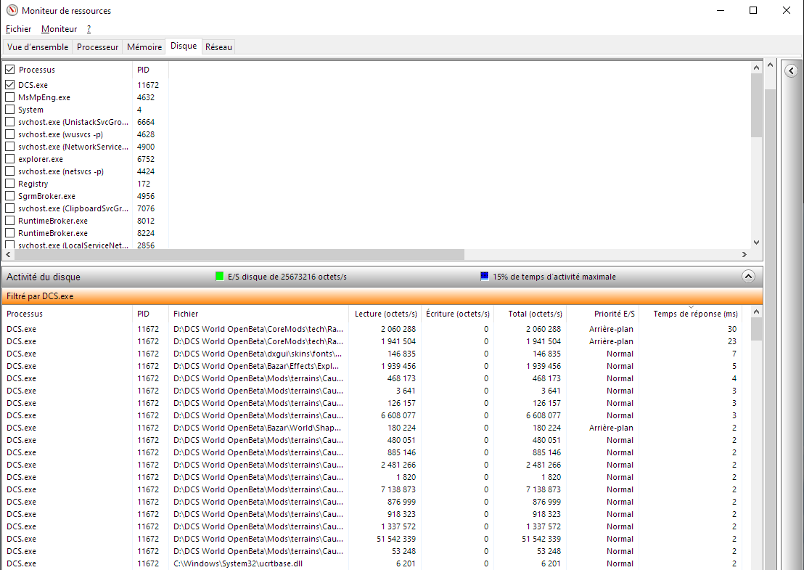Image resolution: width=804 pixels, height=570 pixels.
Task: Sort disk activity by PID column header
Action: click(150, 314)
